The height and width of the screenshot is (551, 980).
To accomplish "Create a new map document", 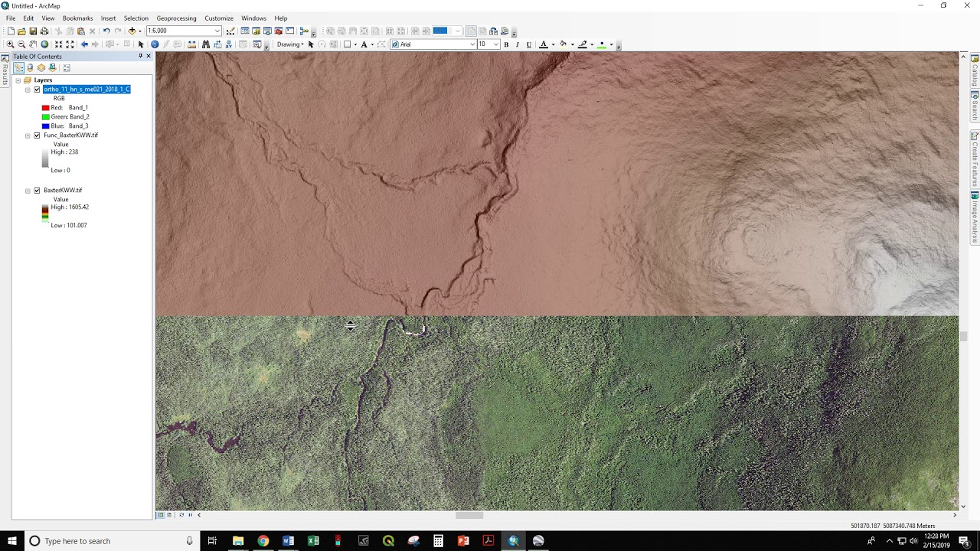I will coord(11,31).
